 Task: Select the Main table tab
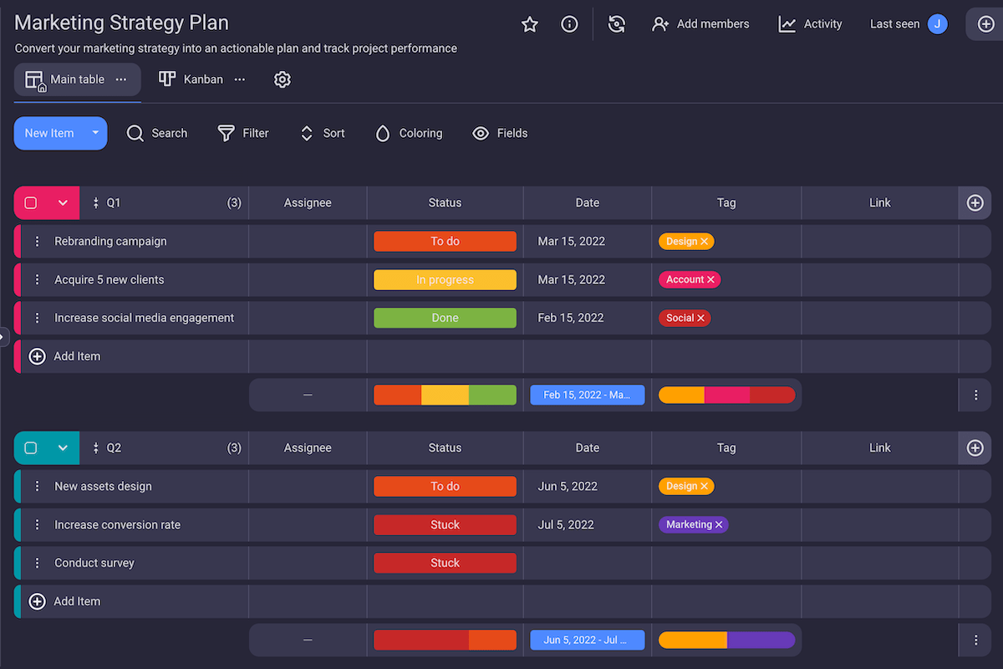76,79
